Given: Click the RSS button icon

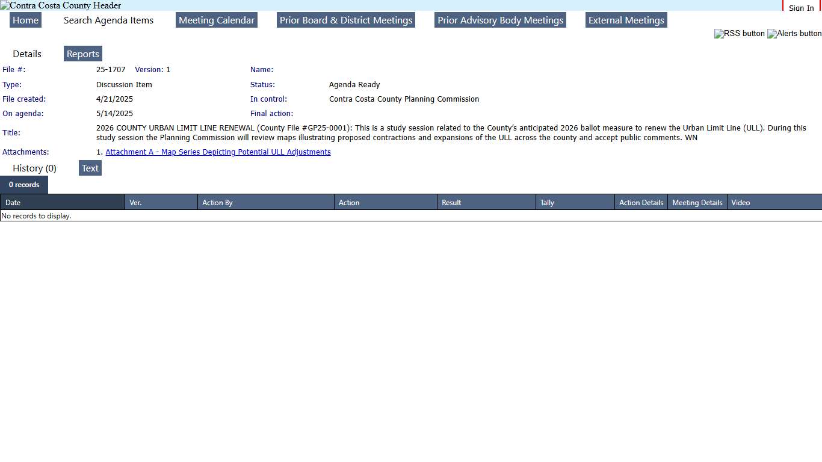Looking at the screenshot, I should [739, 34].
